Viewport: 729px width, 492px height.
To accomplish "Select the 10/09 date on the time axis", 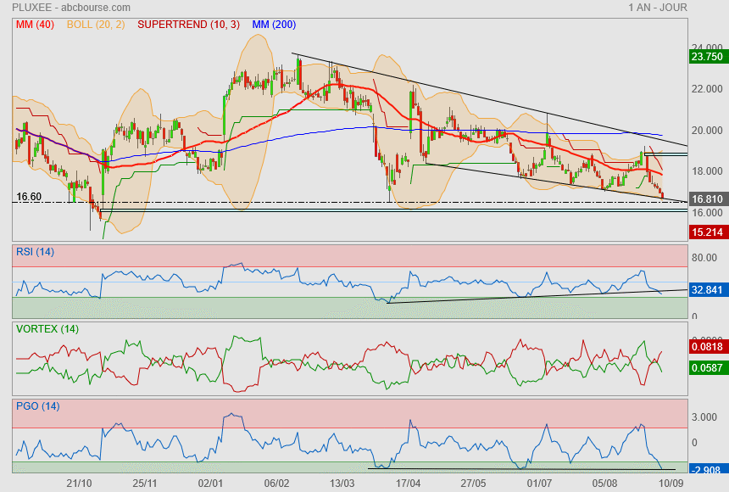I will (671, 483).
